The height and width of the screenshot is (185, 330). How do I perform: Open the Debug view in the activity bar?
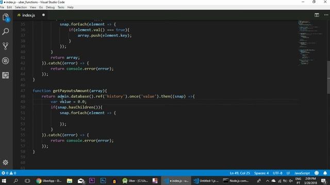point(6,61)
